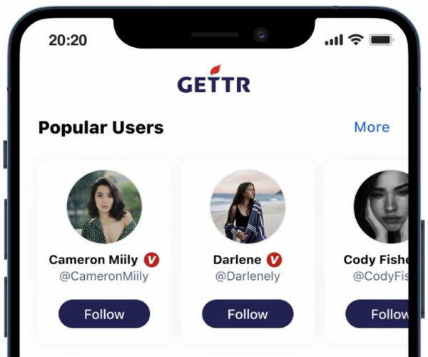Tap the Wi-Fi status icon

[x=355, y=40]
